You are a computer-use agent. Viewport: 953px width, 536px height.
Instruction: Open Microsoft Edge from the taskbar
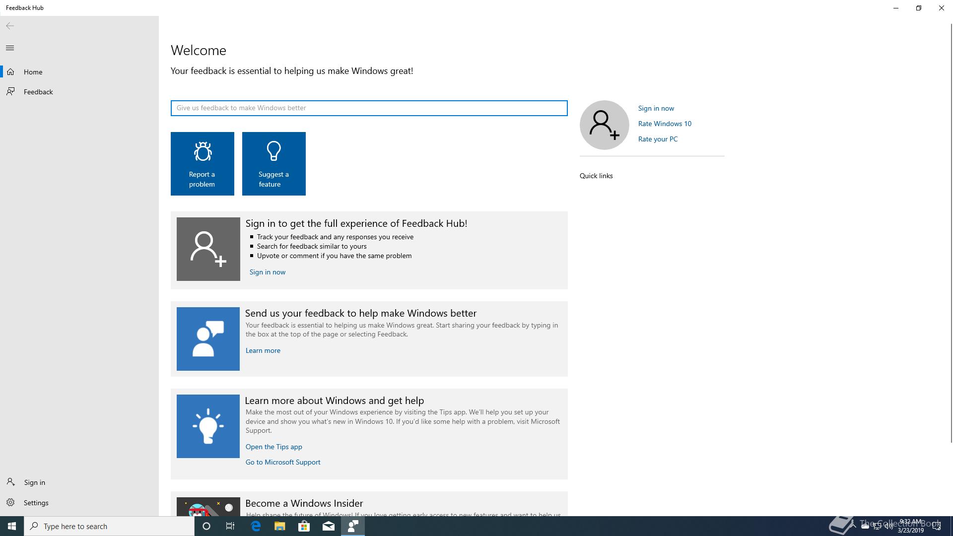256,526
